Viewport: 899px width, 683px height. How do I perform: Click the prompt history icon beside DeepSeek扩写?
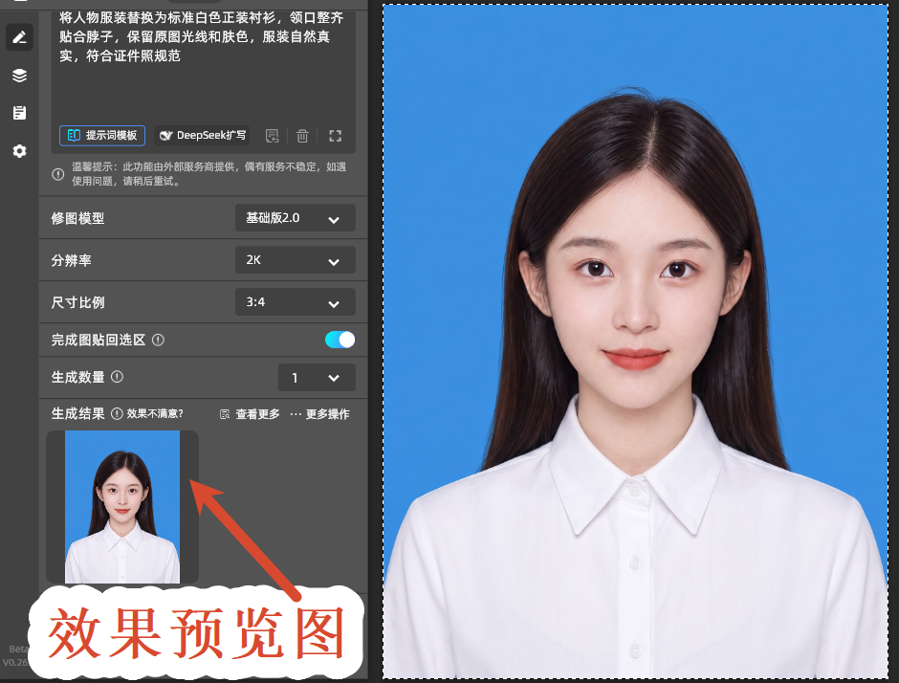coord(273,136)
